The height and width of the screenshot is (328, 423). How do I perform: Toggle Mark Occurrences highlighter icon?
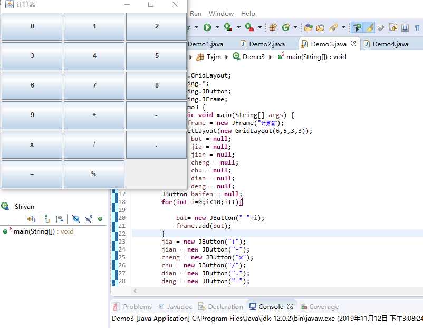[x=369, y=27]
